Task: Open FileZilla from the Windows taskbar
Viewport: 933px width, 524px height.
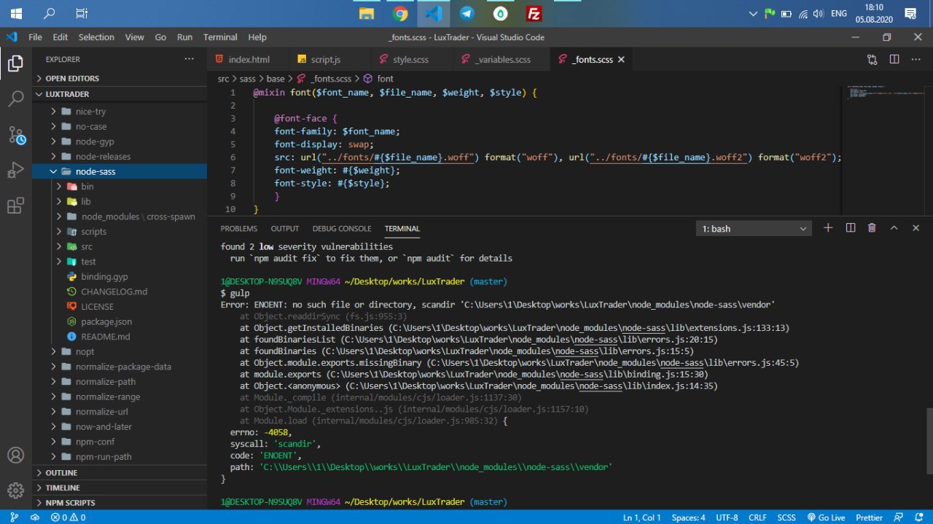Action: 534,13
